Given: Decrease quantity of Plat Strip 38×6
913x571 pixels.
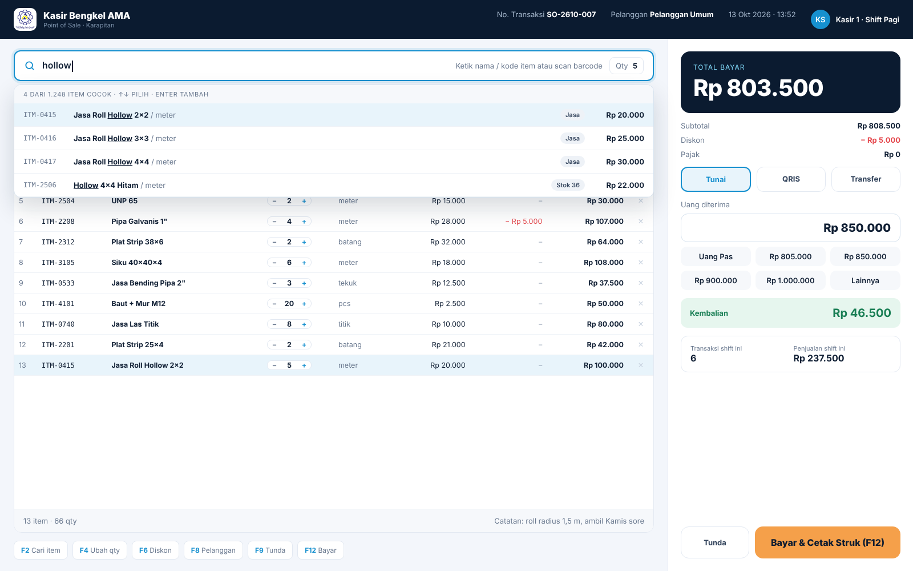Looking at the screenshot, I should point(274,242).
